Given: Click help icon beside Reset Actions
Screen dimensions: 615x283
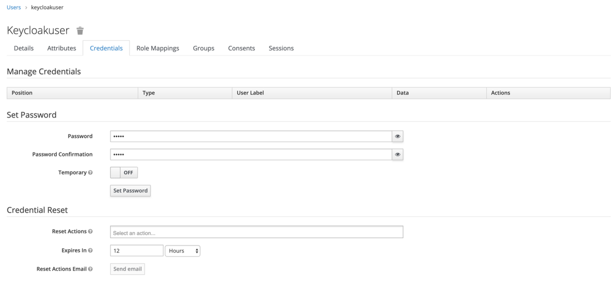Looking at the screenshot, I should coord(90,231).
